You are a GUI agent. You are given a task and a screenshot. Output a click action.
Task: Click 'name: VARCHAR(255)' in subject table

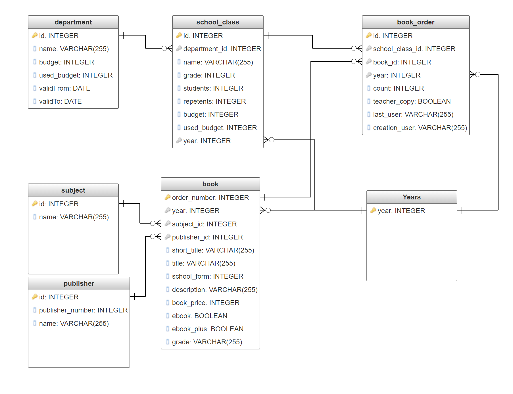pos(74,217)
